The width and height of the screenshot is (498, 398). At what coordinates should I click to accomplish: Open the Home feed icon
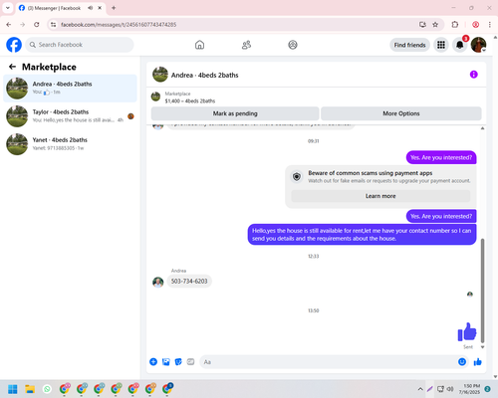point(199,45)
